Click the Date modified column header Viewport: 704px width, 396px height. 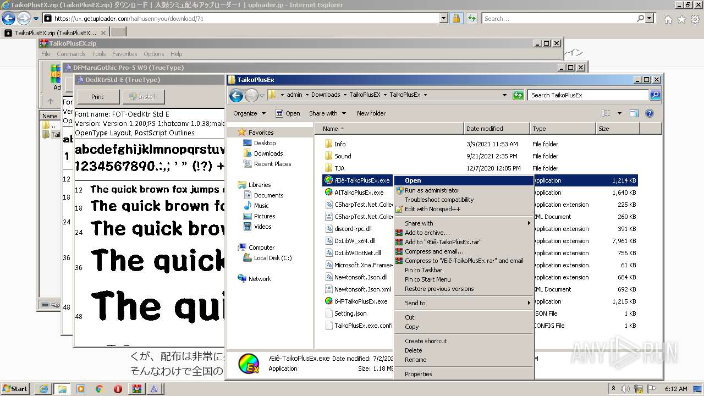pos(497,129)
